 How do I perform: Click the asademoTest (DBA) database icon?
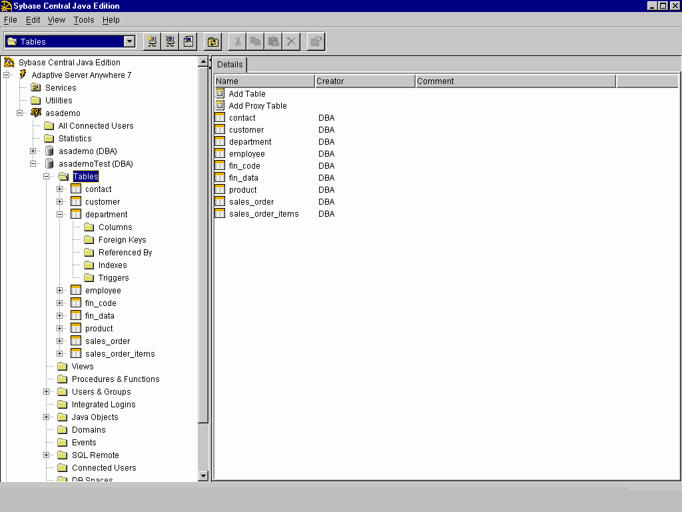pos(49,164)
